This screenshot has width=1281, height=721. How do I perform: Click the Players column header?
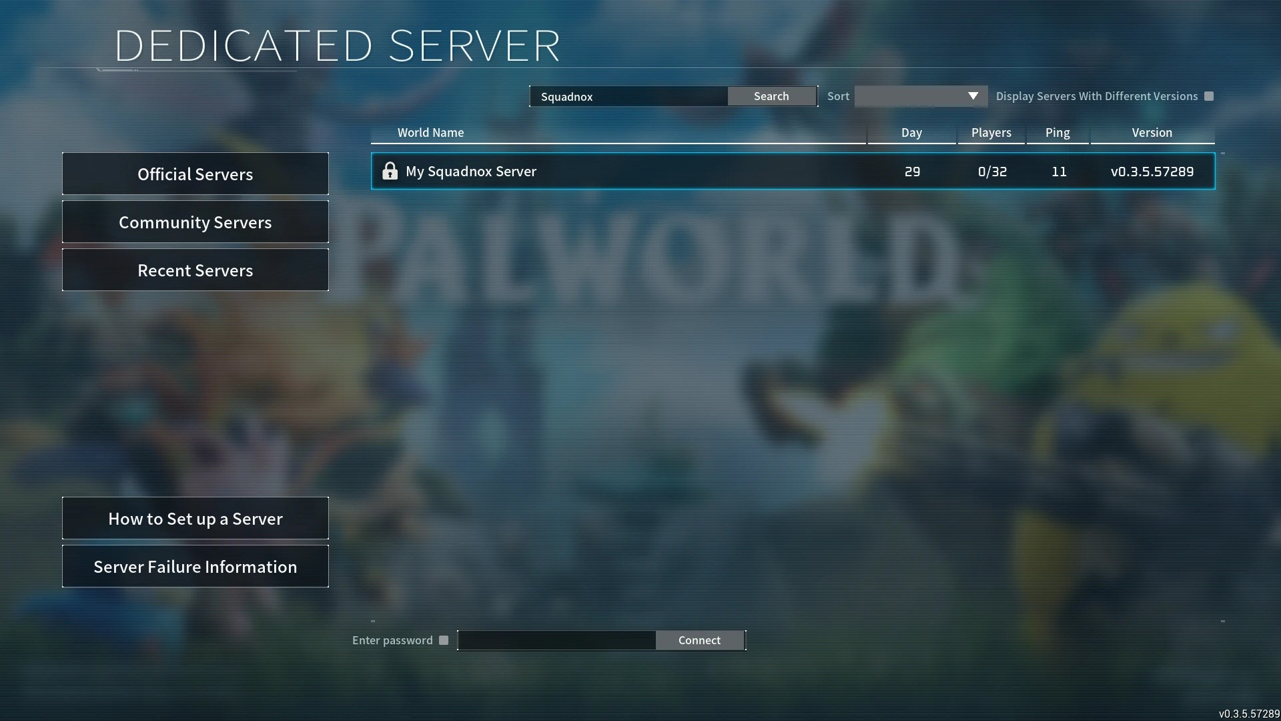tap(991, 132)
